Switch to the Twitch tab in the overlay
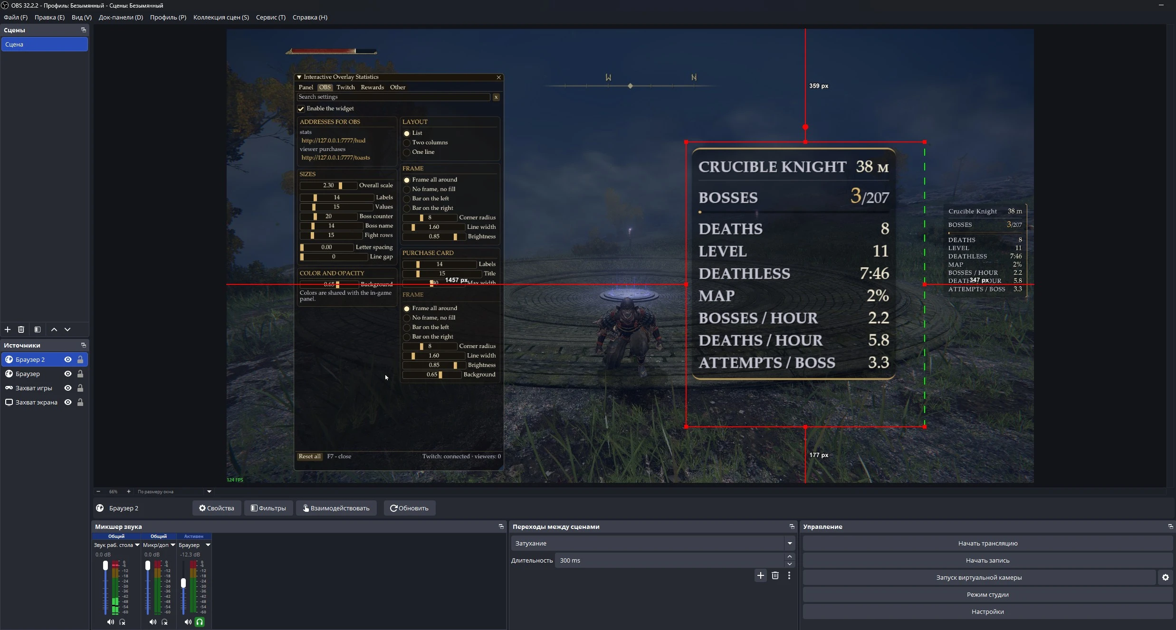Screen dimensions: 1176x630 tap(345, 87)
